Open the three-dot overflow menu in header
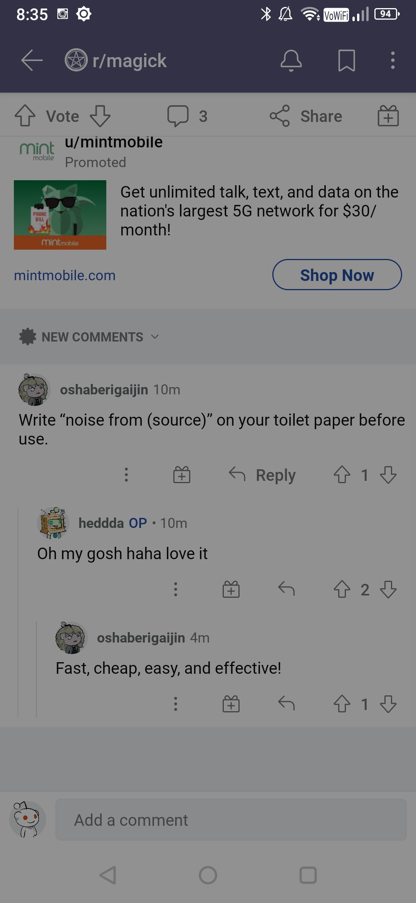This screenshot has height=903, width=416. point(393,61)
